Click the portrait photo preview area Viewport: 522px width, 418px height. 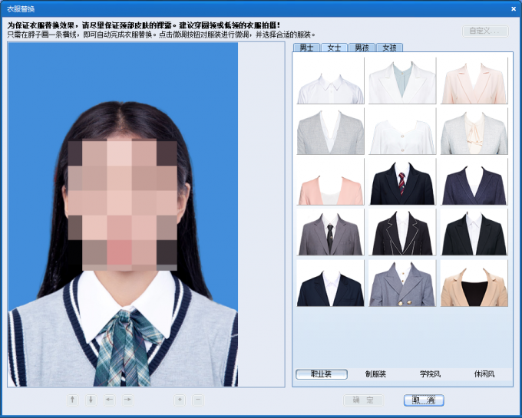(x=123, y=215)
